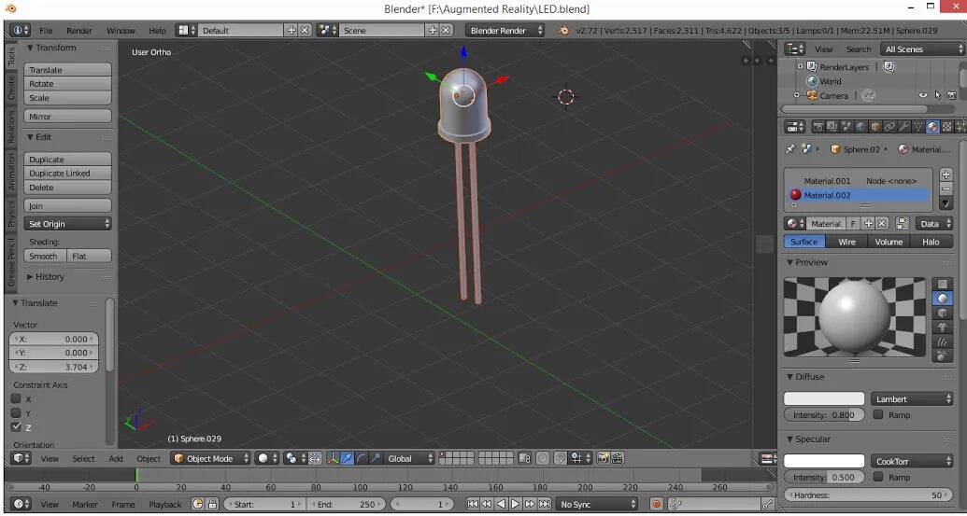The width and height of the screenshot is (967, 516).
Task: Play the animation forward
Action: pos(515,504)
